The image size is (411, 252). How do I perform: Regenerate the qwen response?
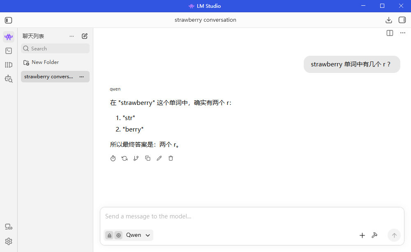125,159
